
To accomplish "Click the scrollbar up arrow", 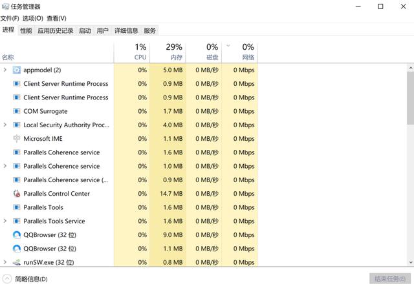I will pyautogui.click(x=411, y=68).
